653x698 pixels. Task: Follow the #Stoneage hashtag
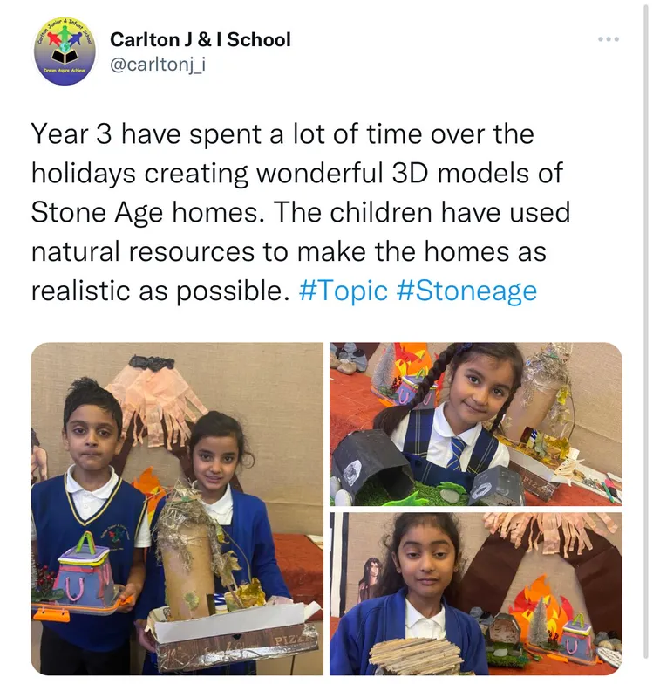click(x=466, y=291)
